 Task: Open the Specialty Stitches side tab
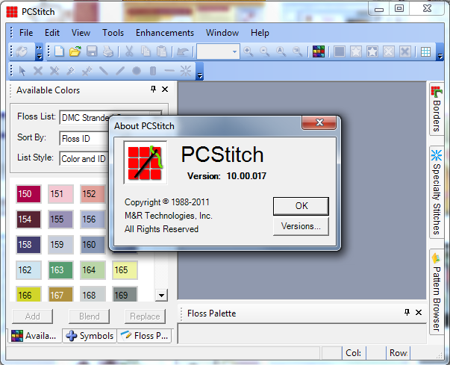(x=437, y=193)
